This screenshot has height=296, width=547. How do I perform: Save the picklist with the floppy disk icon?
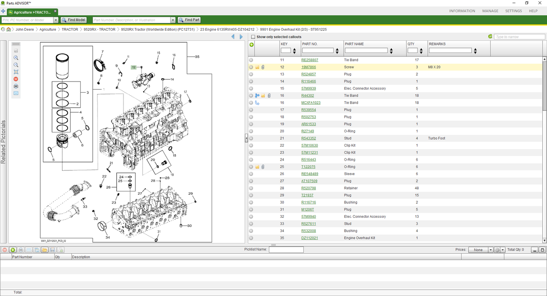point(53,250)
